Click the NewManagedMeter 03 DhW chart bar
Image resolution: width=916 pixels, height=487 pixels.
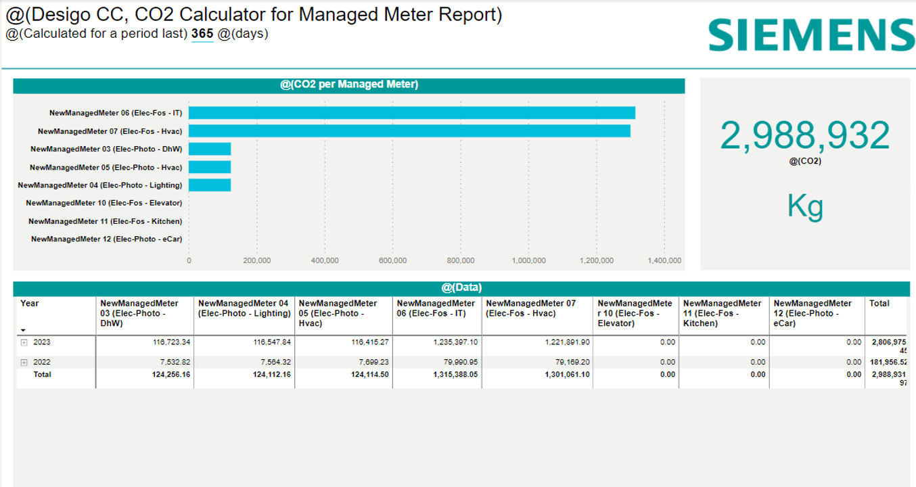click(x=210, y=149)
